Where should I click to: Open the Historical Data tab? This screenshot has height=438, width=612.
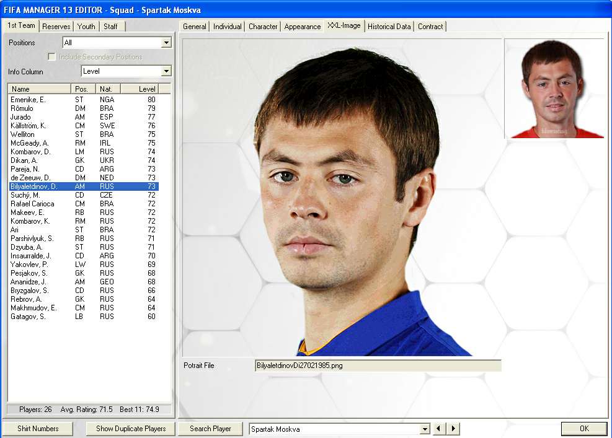point(389,27)
